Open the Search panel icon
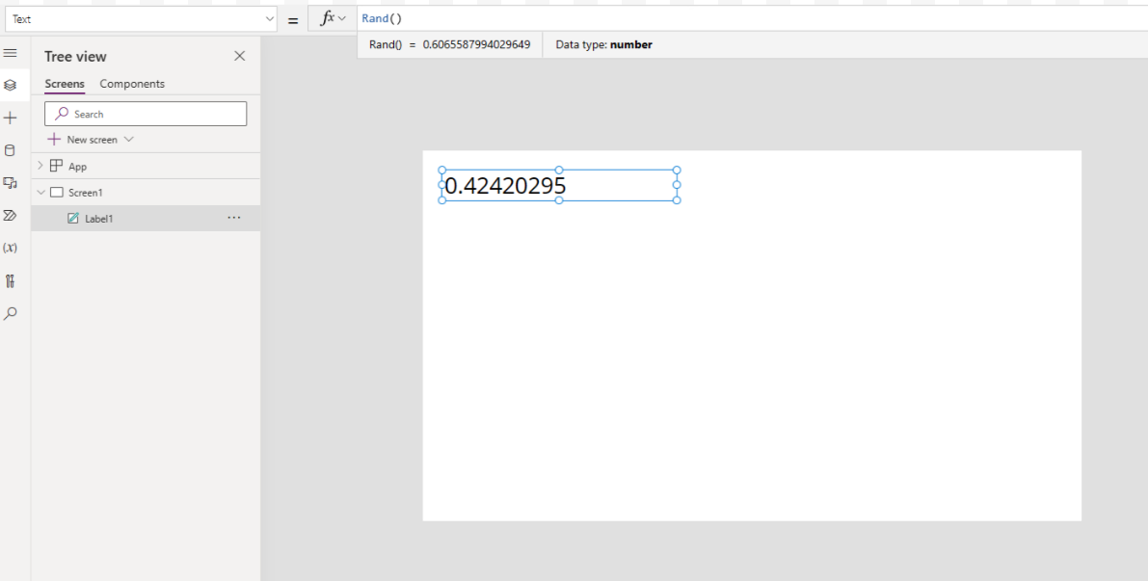The height and width of the screenshot is (581, 1148). point(11,312)
